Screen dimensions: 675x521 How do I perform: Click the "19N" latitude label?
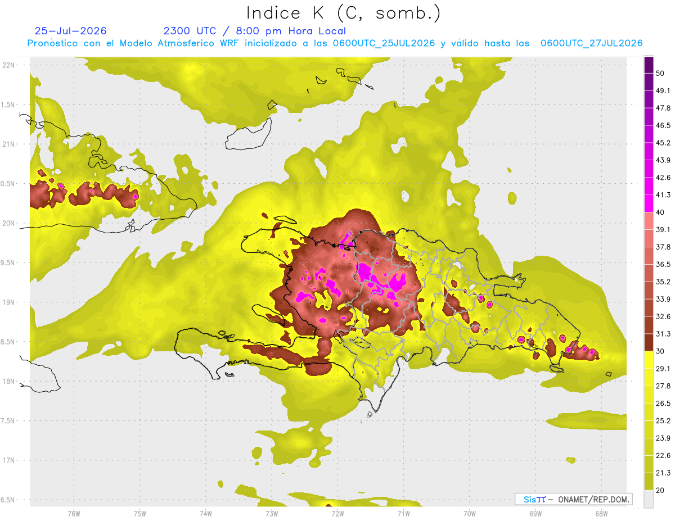8,302
